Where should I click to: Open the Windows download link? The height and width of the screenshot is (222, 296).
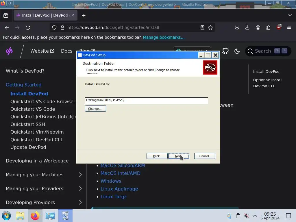(x=111, y=181)
